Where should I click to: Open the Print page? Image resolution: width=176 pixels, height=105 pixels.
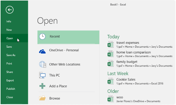click(x=9, y=63)
